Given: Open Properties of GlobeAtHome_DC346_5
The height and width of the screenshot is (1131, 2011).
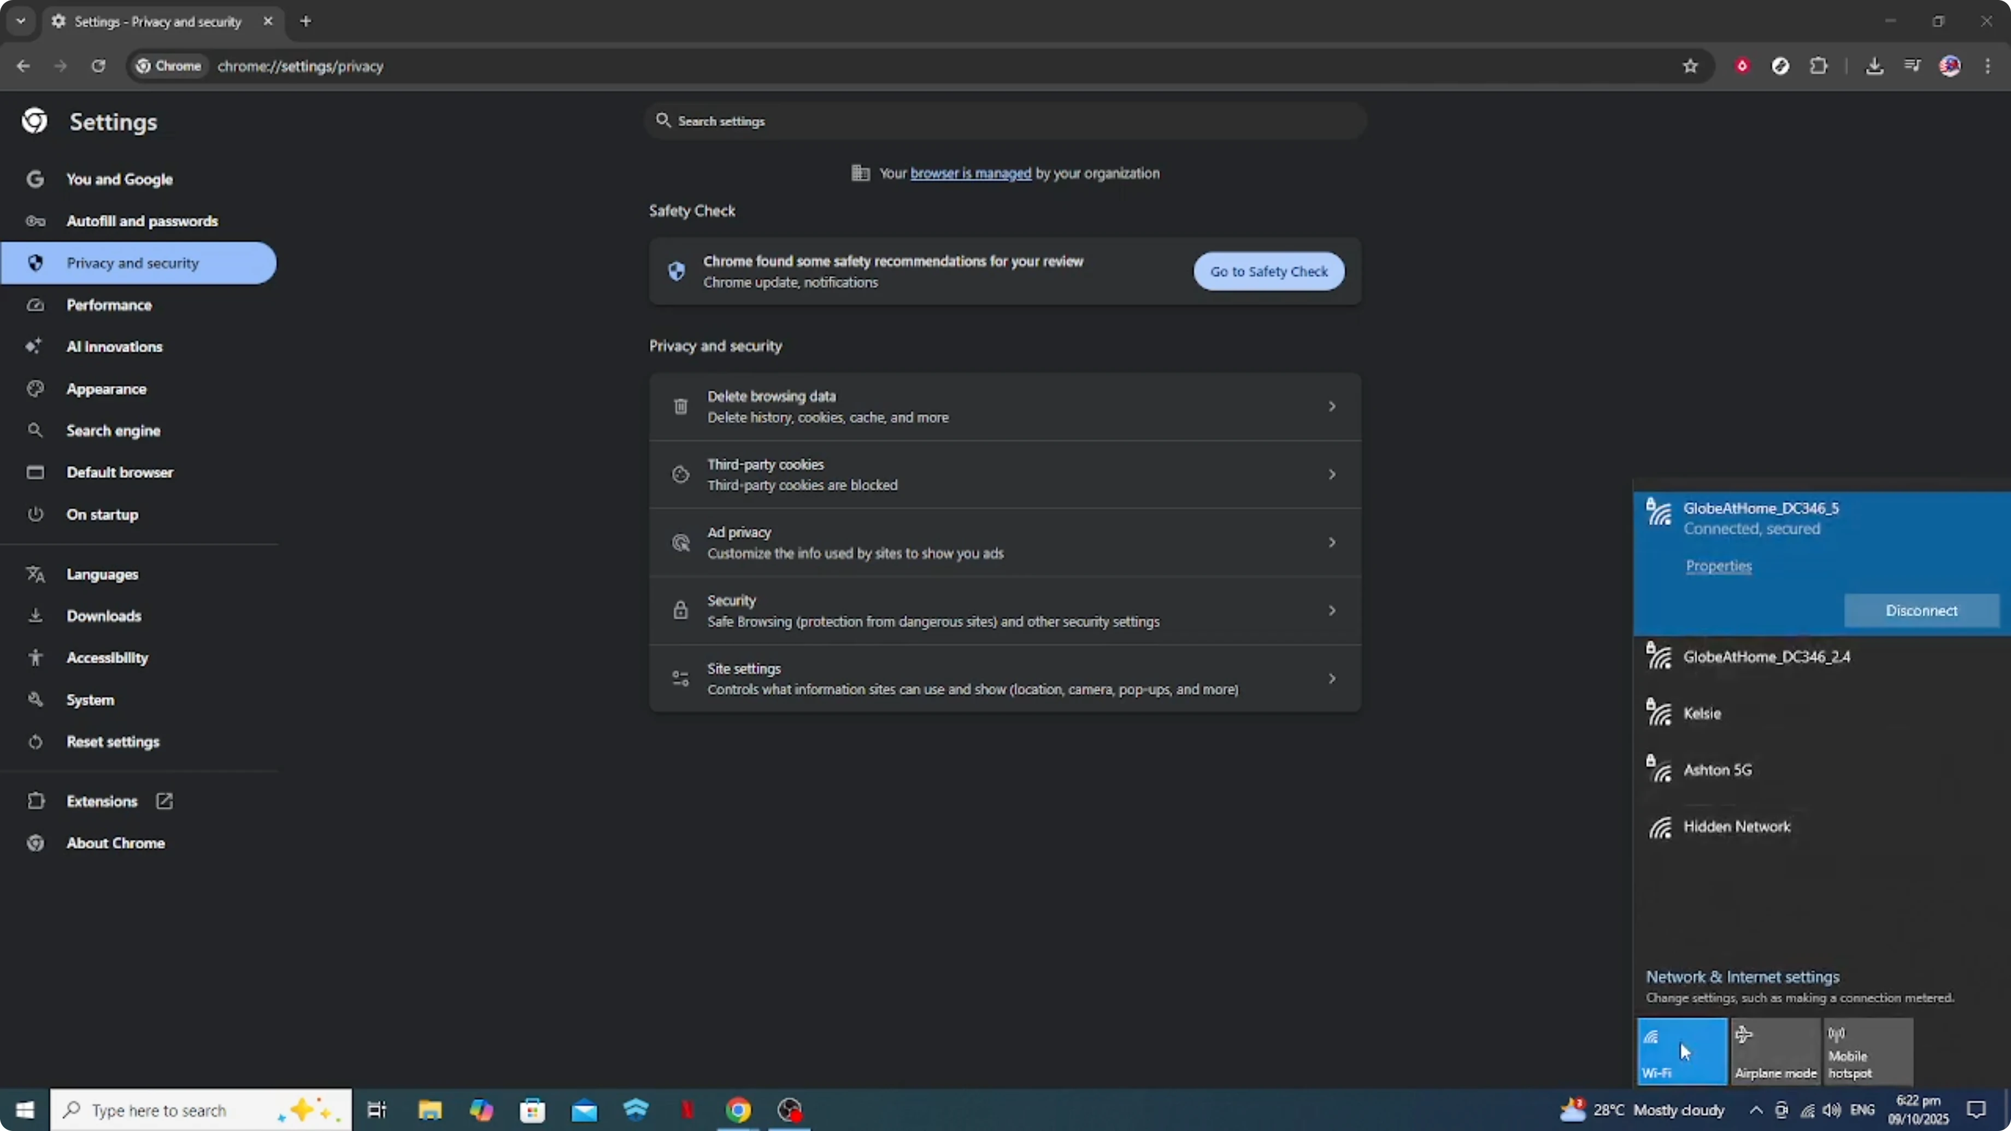Looking at the screenshot, I should pos(1719,566).
